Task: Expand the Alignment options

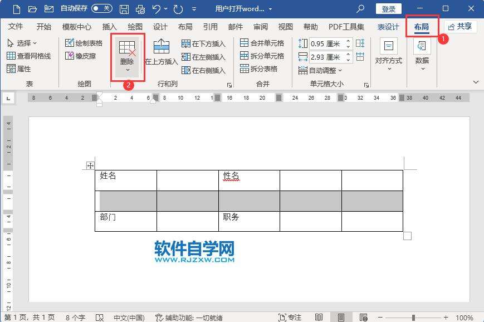Action: [388, 53]
